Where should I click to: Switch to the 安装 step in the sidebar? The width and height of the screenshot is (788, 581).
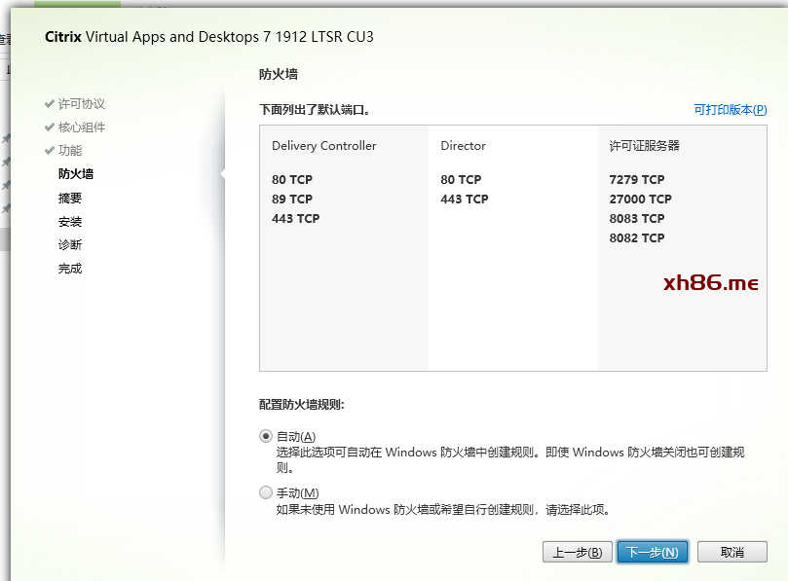click(70, 222)
